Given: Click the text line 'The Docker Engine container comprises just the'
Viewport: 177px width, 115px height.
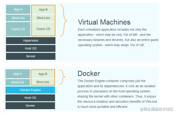Looking at the screenshot, I should pos(112,81).
